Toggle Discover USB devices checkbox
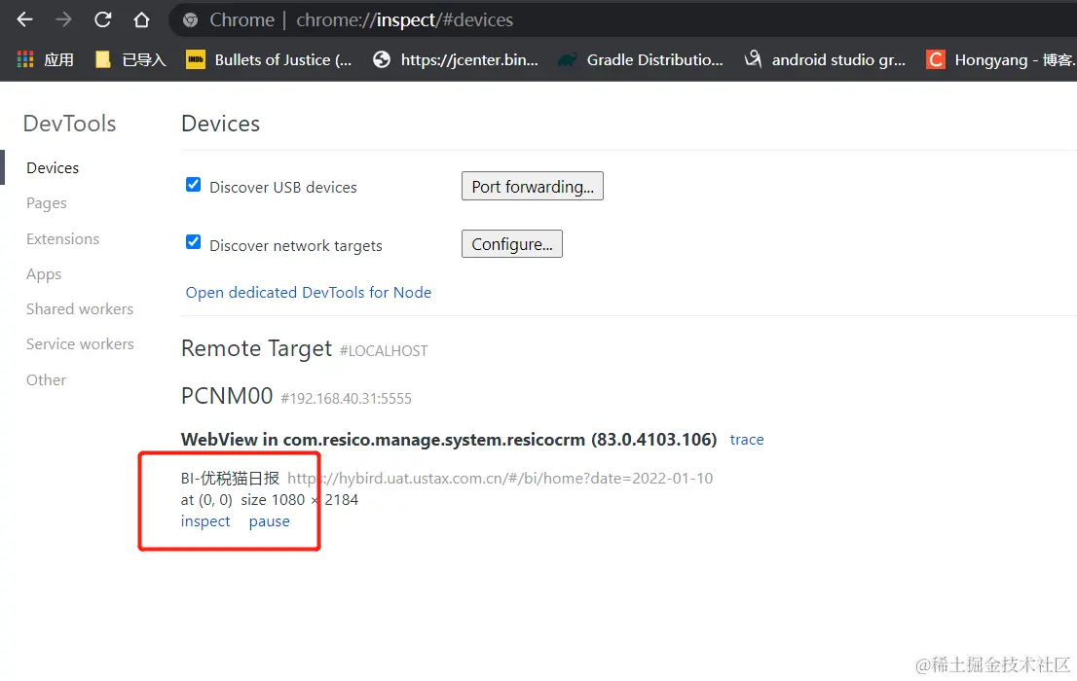 click(193, 185)
